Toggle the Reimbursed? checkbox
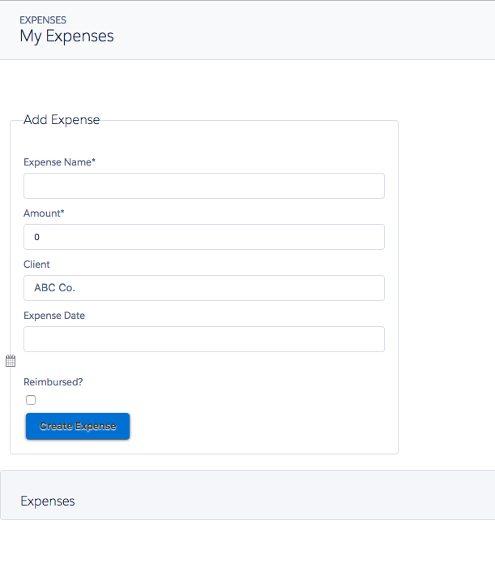The height and width of the screenshot is (568, 495). coord(31,400)
